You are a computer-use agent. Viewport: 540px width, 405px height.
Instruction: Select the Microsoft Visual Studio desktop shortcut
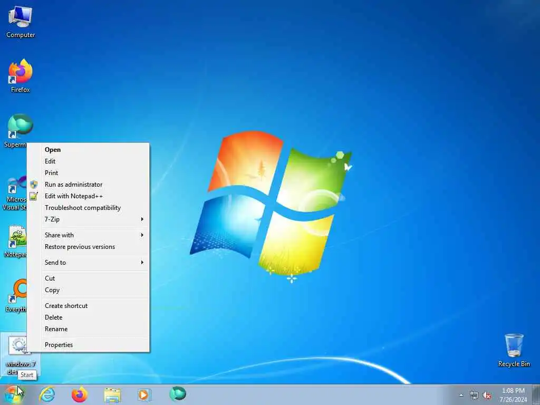point(14,193)
